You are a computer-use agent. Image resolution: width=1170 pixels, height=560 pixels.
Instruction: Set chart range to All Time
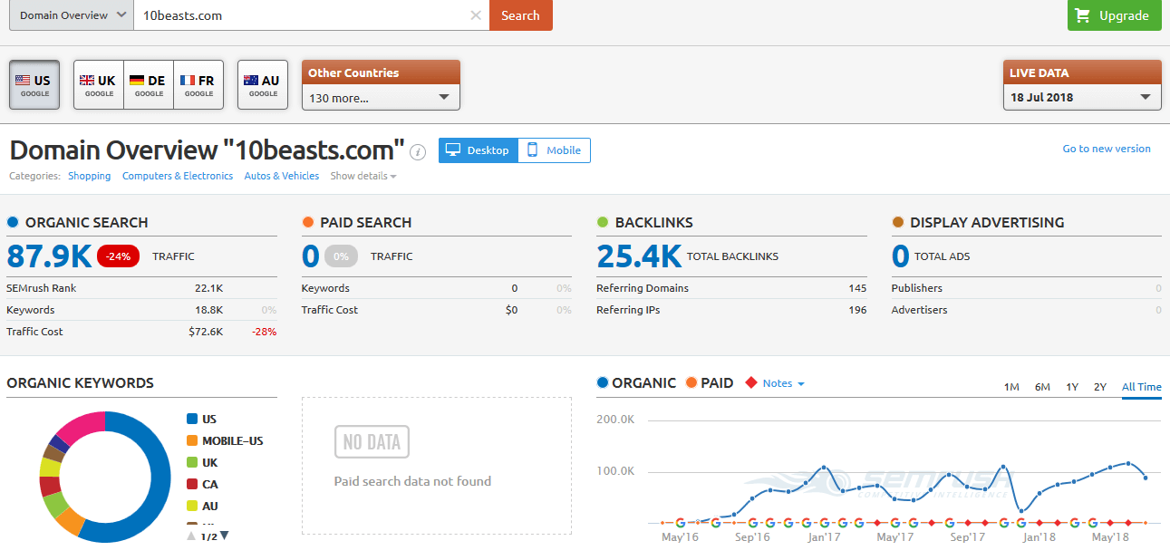(x=1142, y=387)
